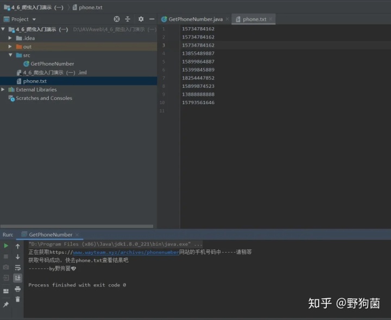
Task: Collapse the src folder arrow
Action: coord(10,55)
